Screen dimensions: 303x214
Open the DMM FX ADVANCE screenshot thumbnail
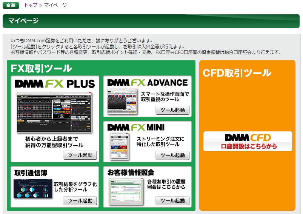[x=122, y=102]
